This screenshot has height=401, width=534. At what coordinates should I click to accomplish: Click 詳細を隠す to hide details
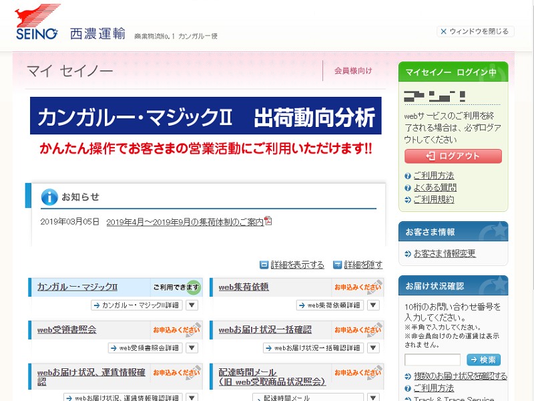(x=363, y=265)
